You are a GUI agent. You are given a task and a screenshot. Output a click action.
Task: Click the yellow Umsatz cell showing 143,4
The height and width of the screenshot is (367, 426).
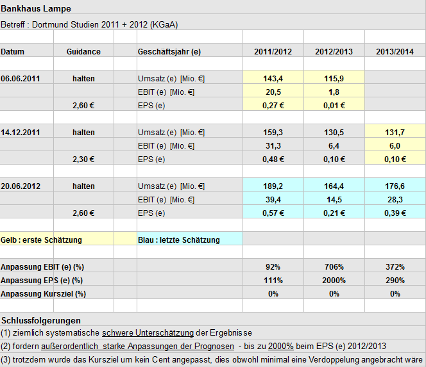tap(273, 79)
